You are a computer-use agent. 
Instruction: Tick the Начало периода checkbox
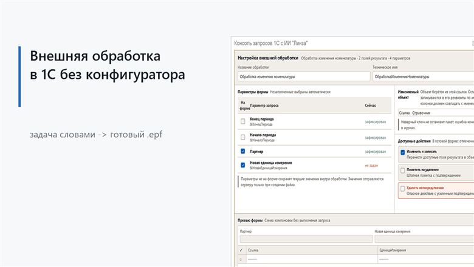tap(242, 137)
